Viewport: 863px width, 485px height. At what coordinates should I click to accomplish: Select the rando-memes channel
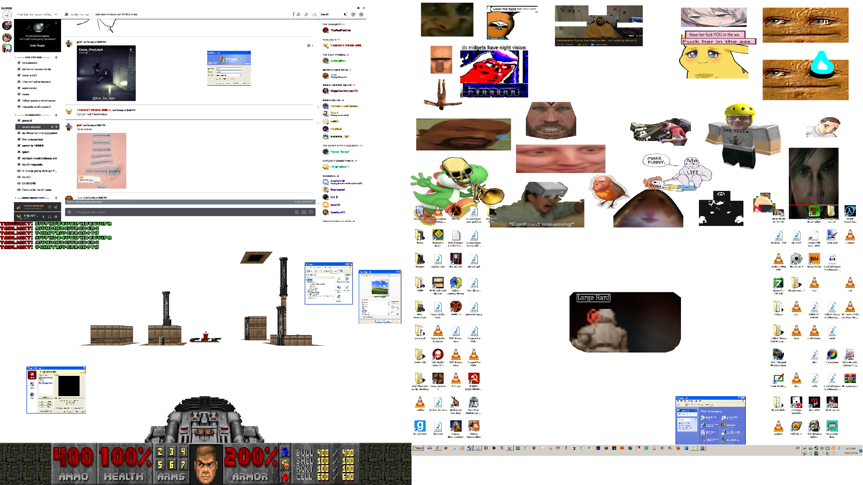(37, 127)
